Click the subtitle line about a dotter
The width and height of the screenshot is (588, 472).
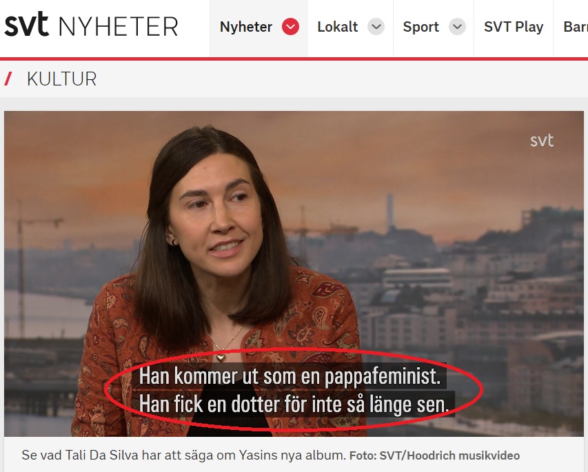pyautogui.click(x=294, y=404)
